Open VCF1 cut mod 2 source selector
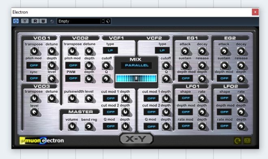The width and height of the screenshot is (268, 159). [110, 112]
